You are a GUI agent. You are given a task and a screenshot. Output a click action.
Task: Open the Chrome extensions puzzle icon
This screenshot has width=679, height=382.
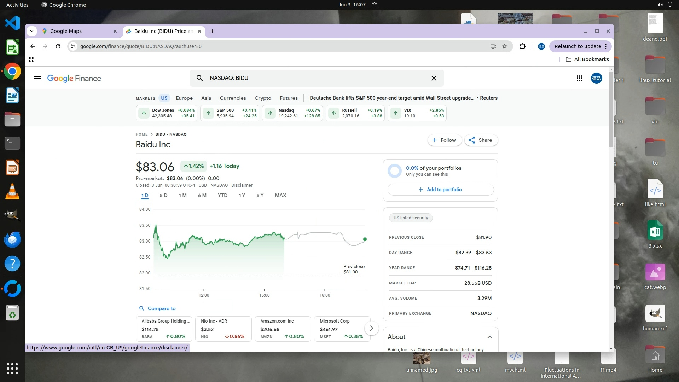(x=522, y=46)
